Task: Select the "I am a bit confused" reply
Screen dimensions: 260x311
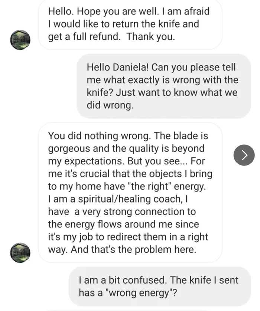Action: [159, 286]
